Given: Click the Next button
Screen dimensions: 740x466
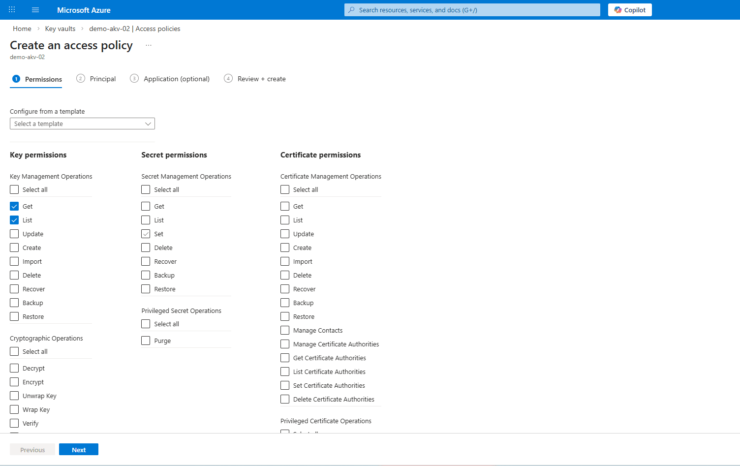Looking at the screenshot, I should [78, 449].
